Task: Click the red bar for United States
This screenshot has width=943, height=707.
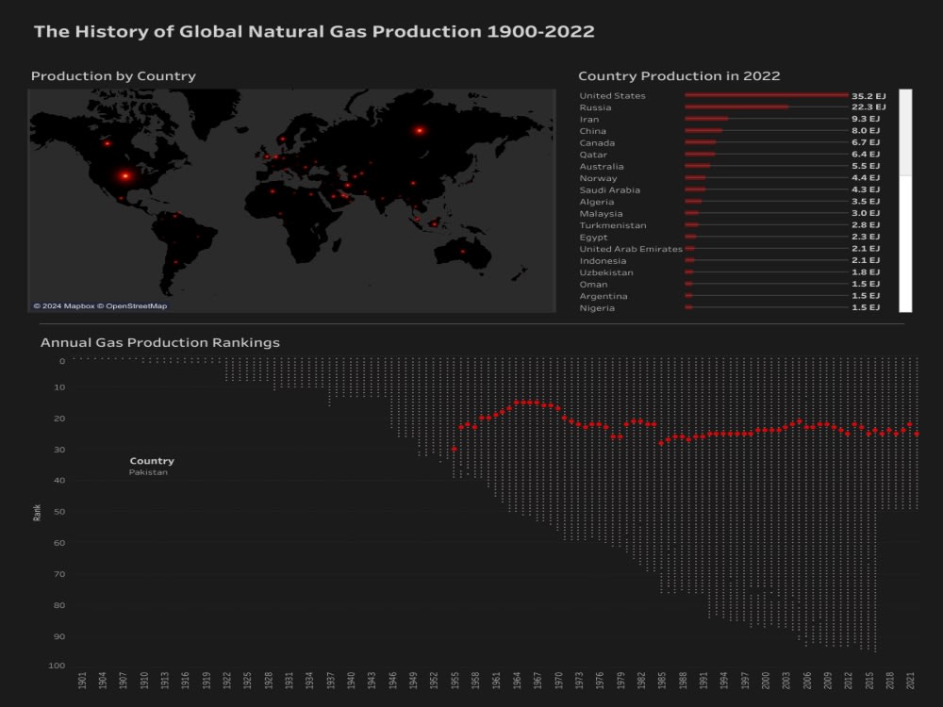Action: click(767, 95)
